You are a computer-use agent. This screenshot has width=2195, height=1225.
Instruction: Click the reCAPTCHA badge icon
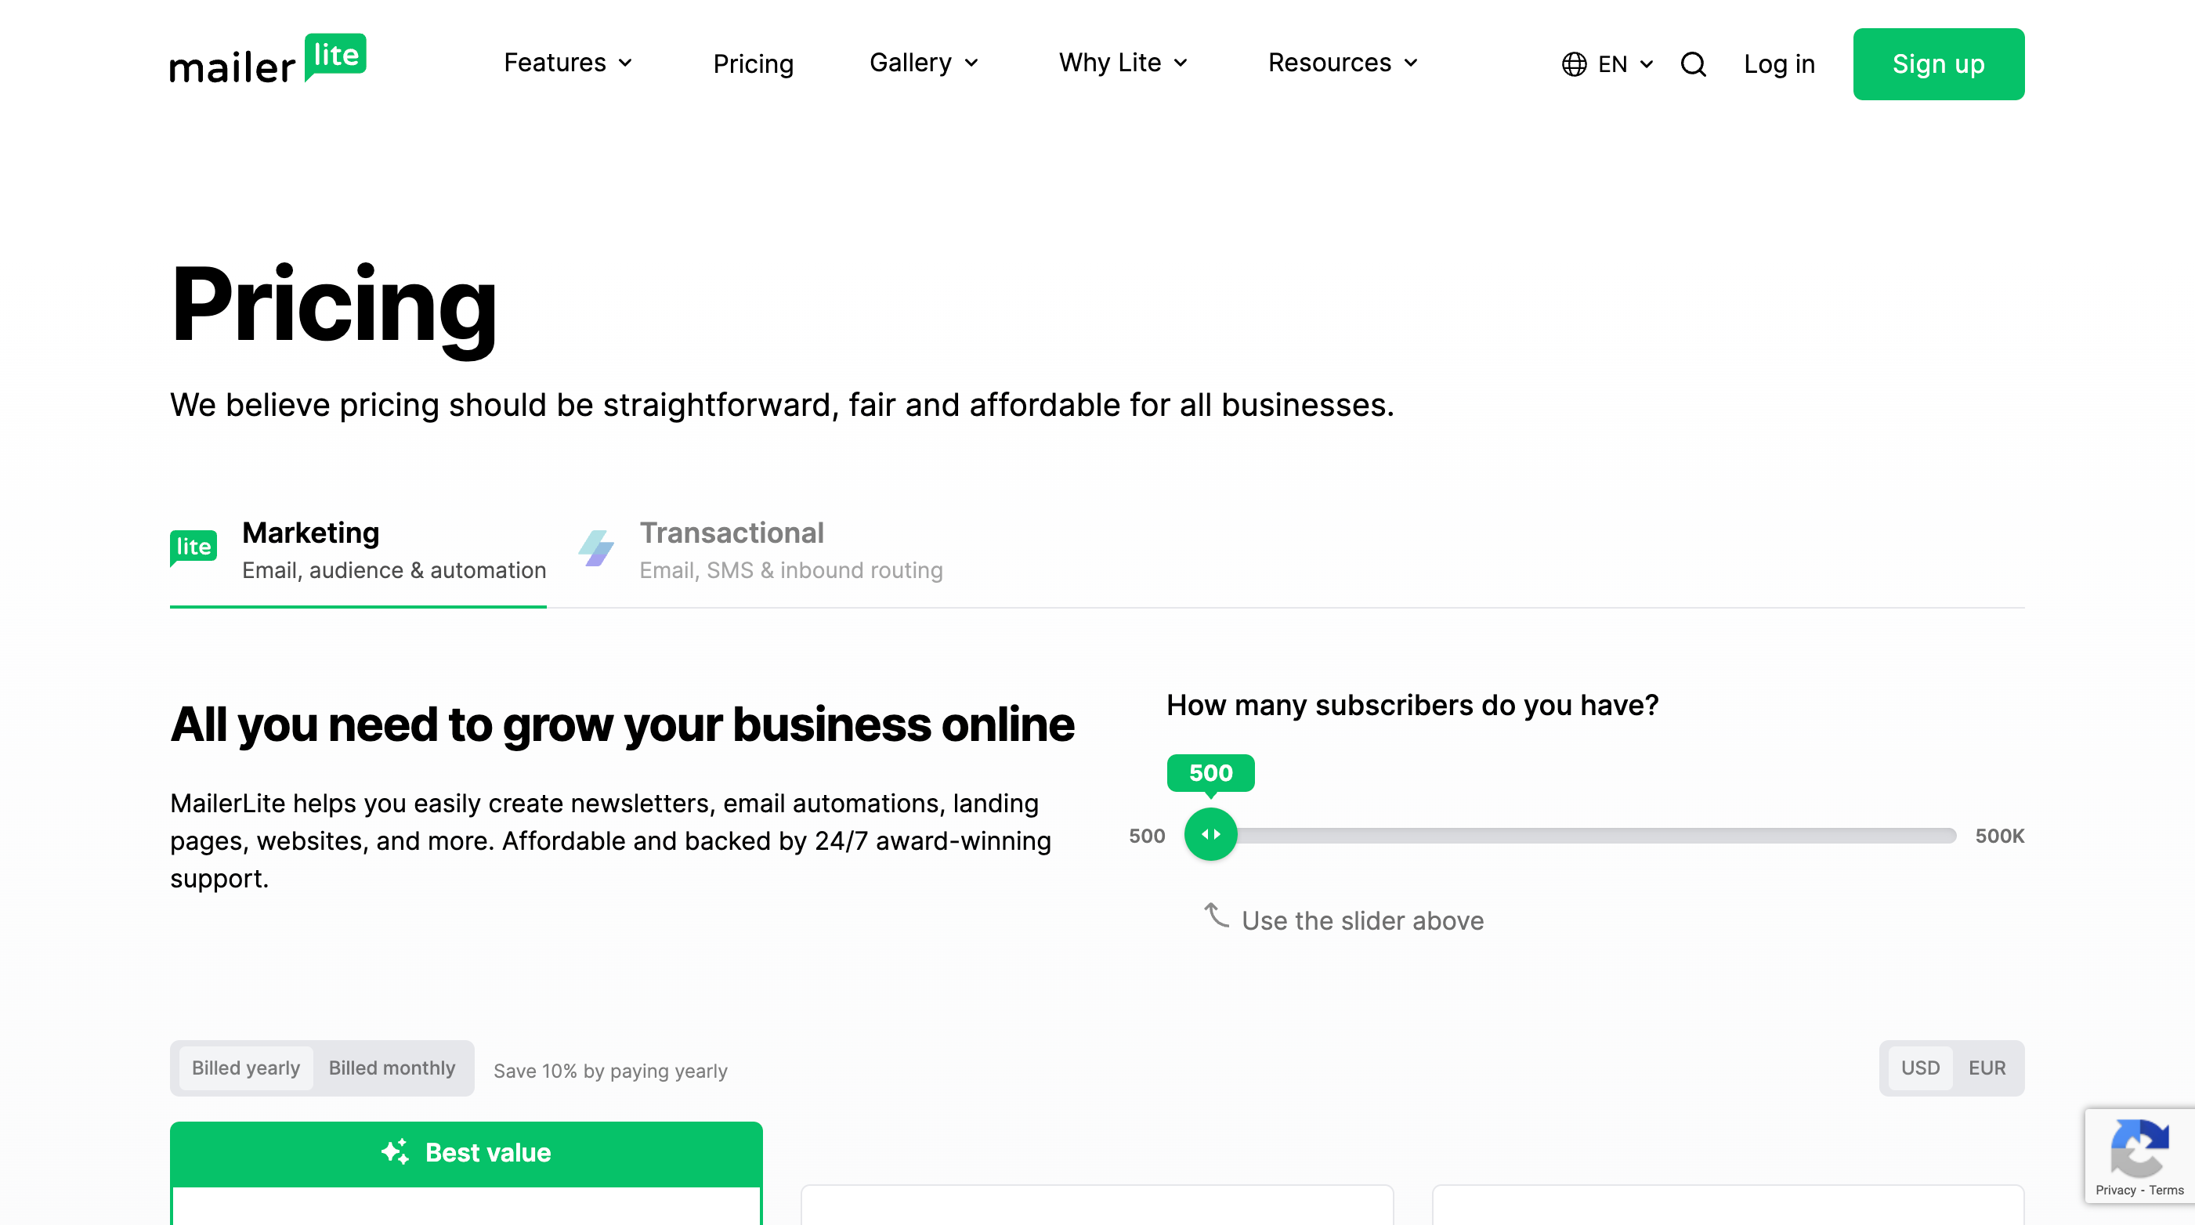click(x=2139, y=1146)
